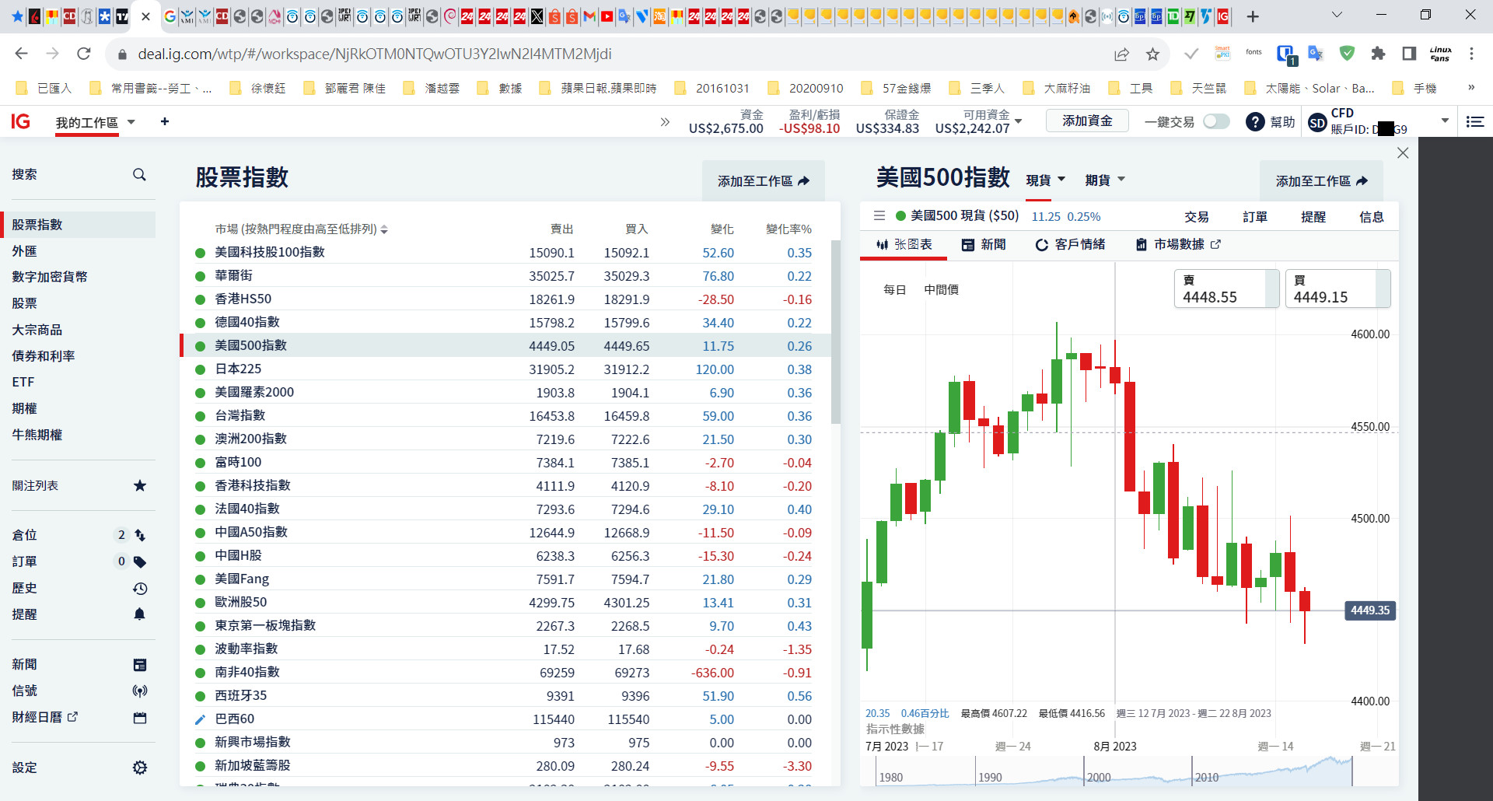Click the alerts bell icon beside 提醒
The width and height of the screenshot is (1493, 801).
click(140, 614)
